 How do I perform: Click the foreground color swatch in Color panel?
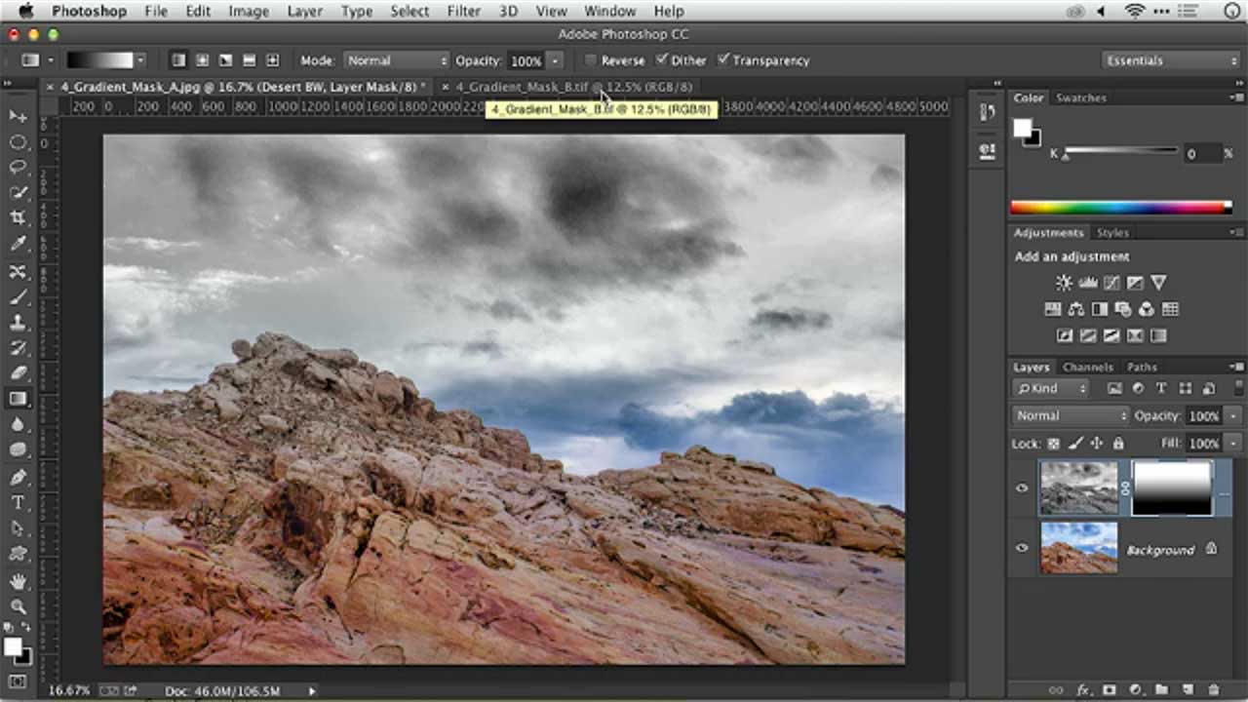pyautogui.click(x=1022, y=129)
